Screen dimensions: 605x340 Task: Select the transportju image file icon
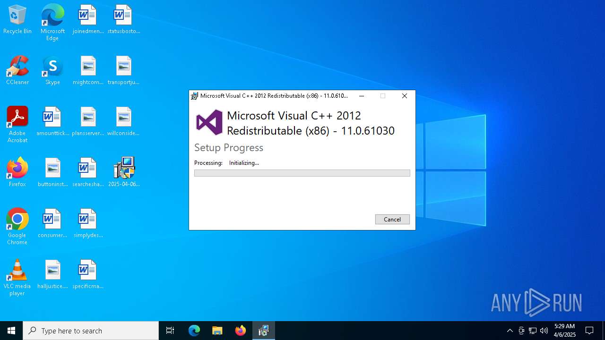click(123, 71)
